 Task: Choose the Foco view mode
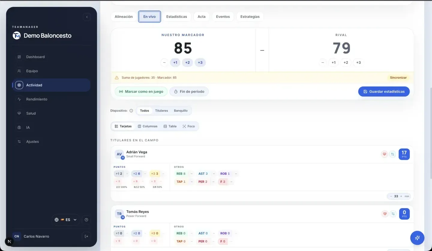pos(189,126)
